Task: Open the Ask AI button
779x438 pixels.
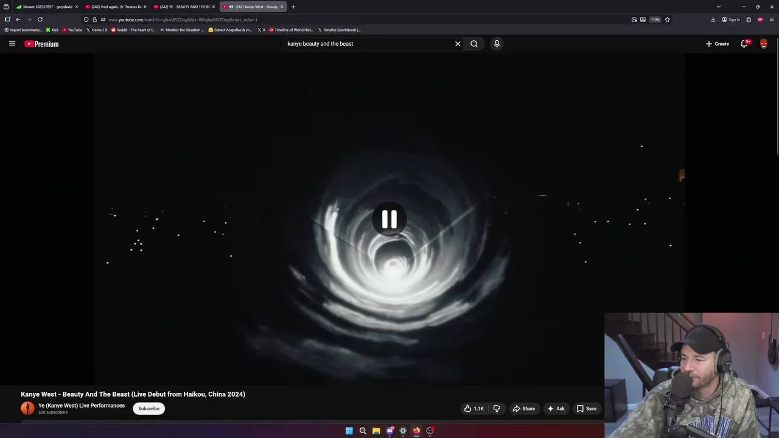Action: (556, 409)
